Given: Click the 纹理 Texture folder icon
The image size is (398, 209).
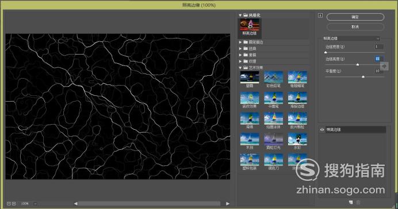Looking at the screenshot, I should (x=246, y=61).
